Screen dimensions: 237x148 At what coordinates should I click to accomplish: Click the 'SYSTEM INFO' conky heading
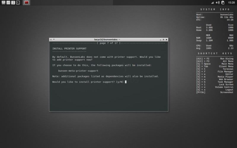pos(215,9)
